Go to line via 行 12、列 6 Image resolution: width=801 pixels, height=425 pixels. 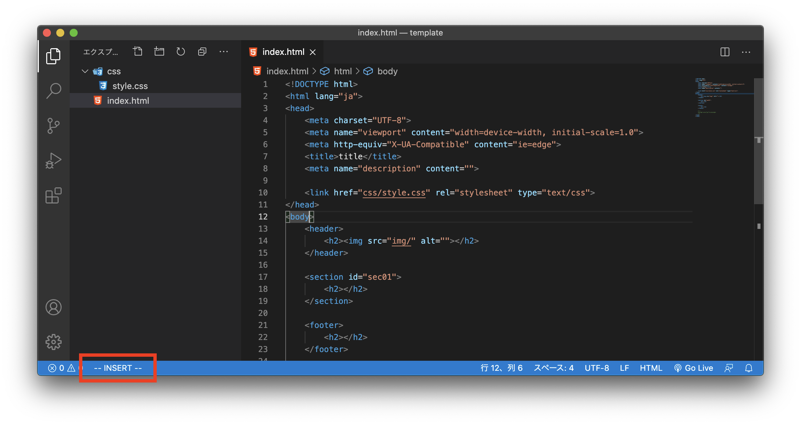click(502, 368)
